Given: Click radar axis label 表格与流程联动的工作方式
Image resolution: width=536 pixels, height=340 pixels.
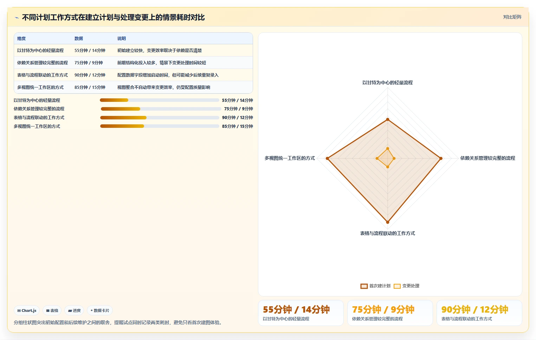Looking at the screenshot, I should 388,234.
